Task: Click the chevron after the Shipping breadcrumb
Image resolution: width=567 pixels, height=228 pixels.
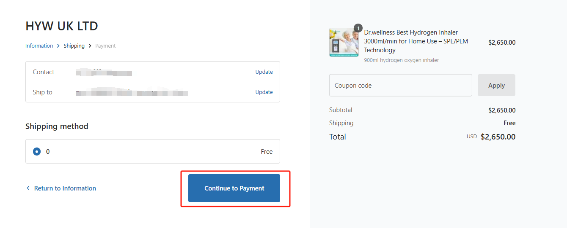Action: [90, 46]
